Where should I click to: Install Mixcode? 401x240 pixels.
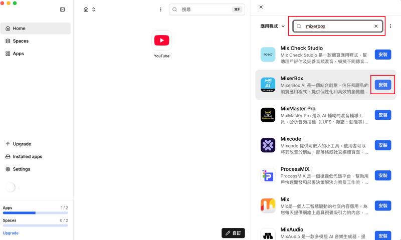click(383, 145)
